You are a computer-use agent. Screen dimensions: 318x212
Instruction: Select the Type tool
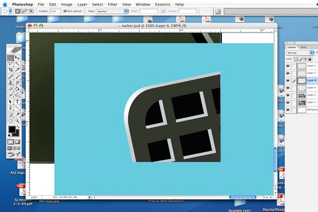tap(17, 102)
